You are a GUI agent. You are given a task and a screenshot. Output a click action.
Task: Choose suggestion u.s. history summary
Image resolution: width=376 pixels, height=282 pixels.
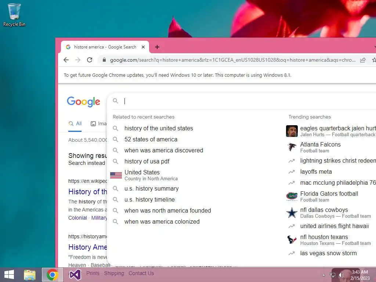[x=151, y=189]
